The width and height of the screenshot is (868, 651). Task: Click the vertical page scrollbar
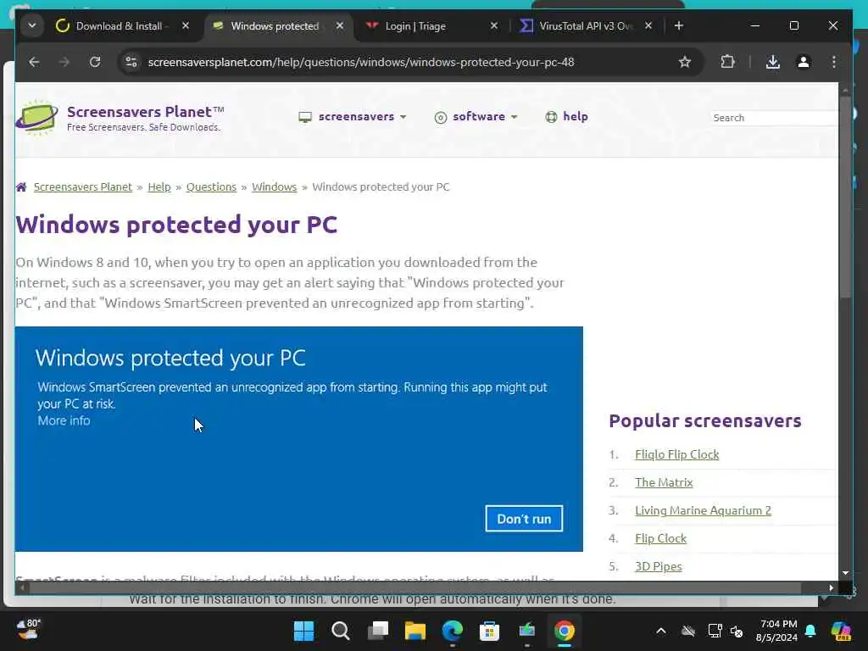(845, 198)
